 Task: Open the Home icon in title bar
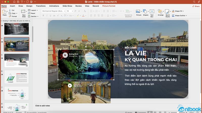pyautogui.click(x=14, y=2)
